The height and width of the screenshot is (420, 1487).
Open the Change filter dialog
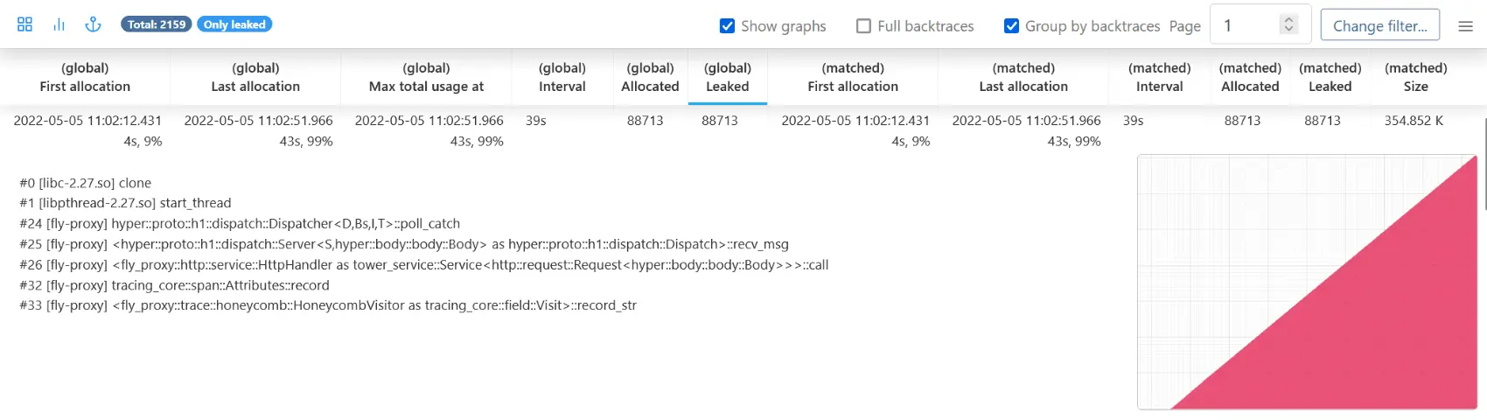(x=1379, y=26)
